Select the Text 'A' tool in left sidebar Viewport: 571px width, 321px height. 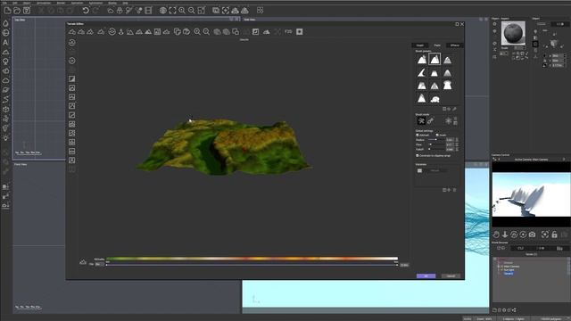click(5, 42)
